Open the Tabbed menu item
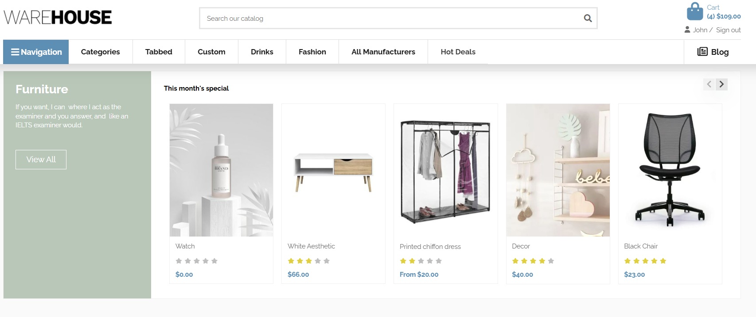Viewport: 756px width, 317px height. point(159,52)
